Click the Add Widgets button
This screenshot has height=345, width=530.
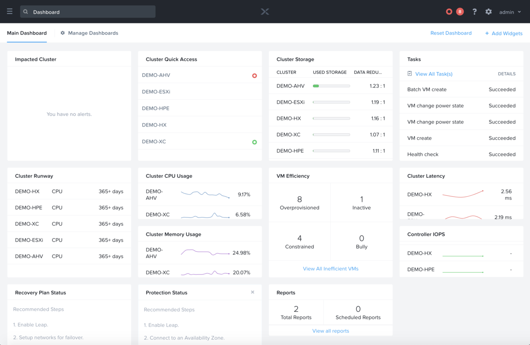503,33
